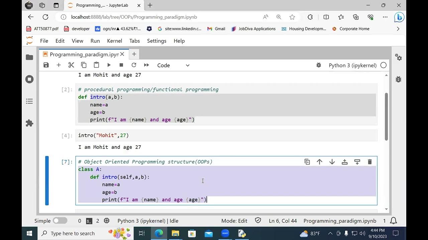The height and width of the screenshot is (240, 428).
Task: Click Python 3 (ipykernel) | Idle status text
Action: click(148, 221)
